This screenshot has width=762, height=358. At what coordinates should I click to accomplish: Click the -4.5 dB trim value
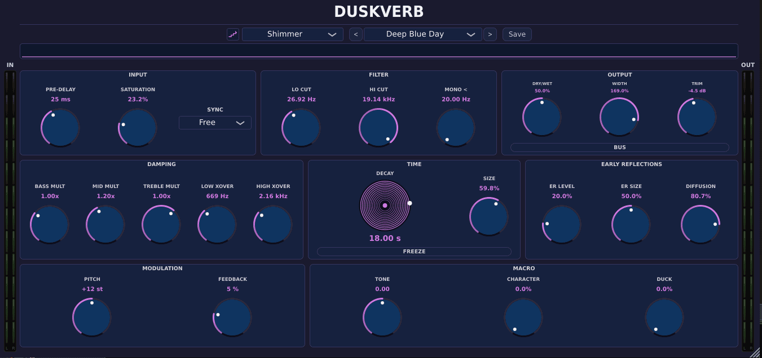click(x=697, y=91)
